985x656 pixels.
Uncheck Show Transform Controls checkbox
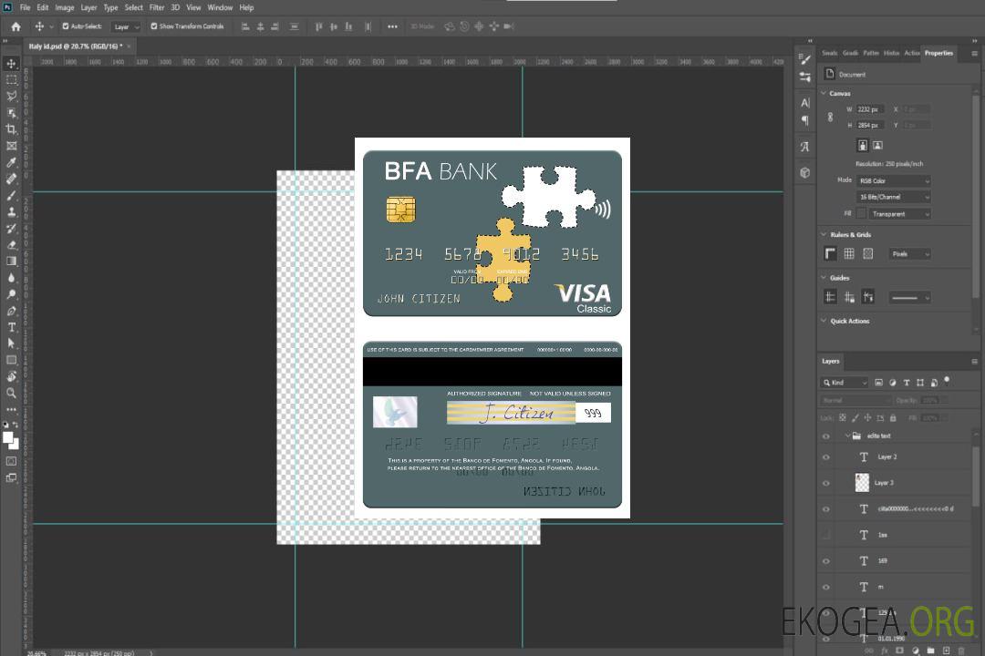pos(154,26)
